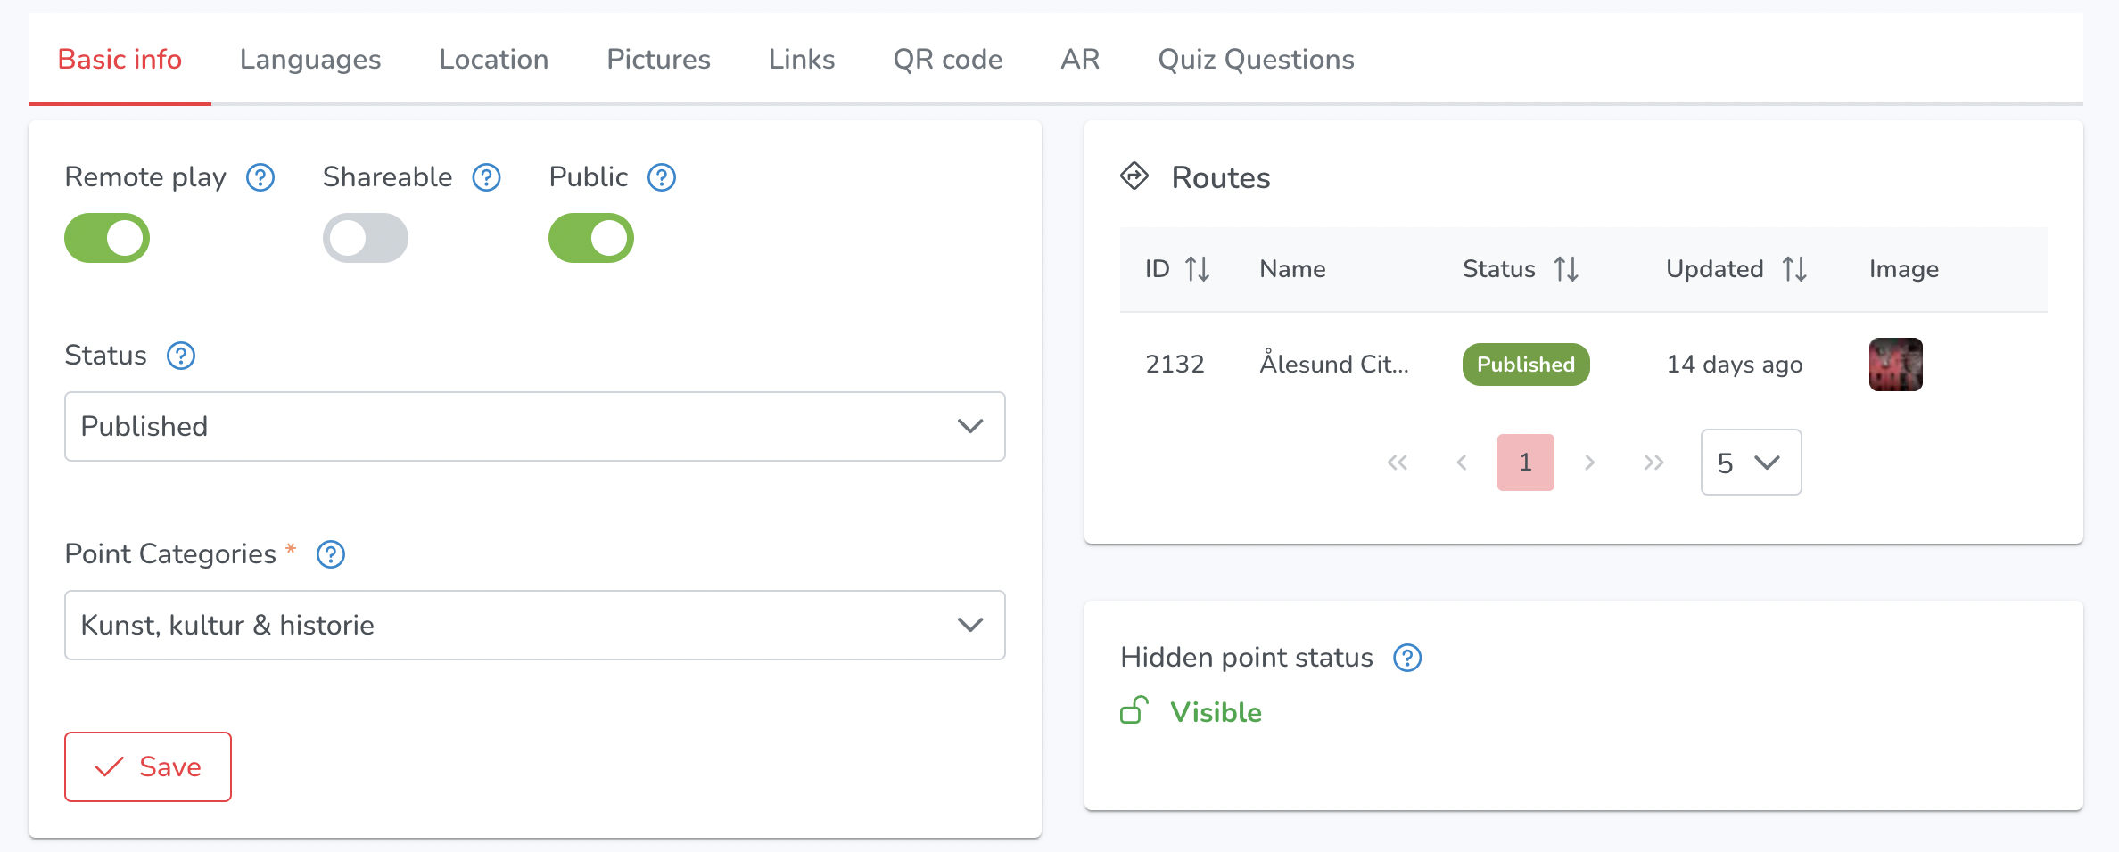Sort routes by Updated column
2119x852 pixels.
(x=1793, y=269)
